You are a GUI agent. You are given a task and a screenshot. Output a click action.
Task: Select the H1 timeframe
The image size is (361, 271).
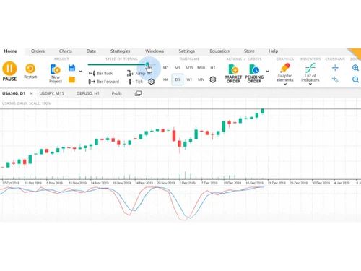pos(213,68)
